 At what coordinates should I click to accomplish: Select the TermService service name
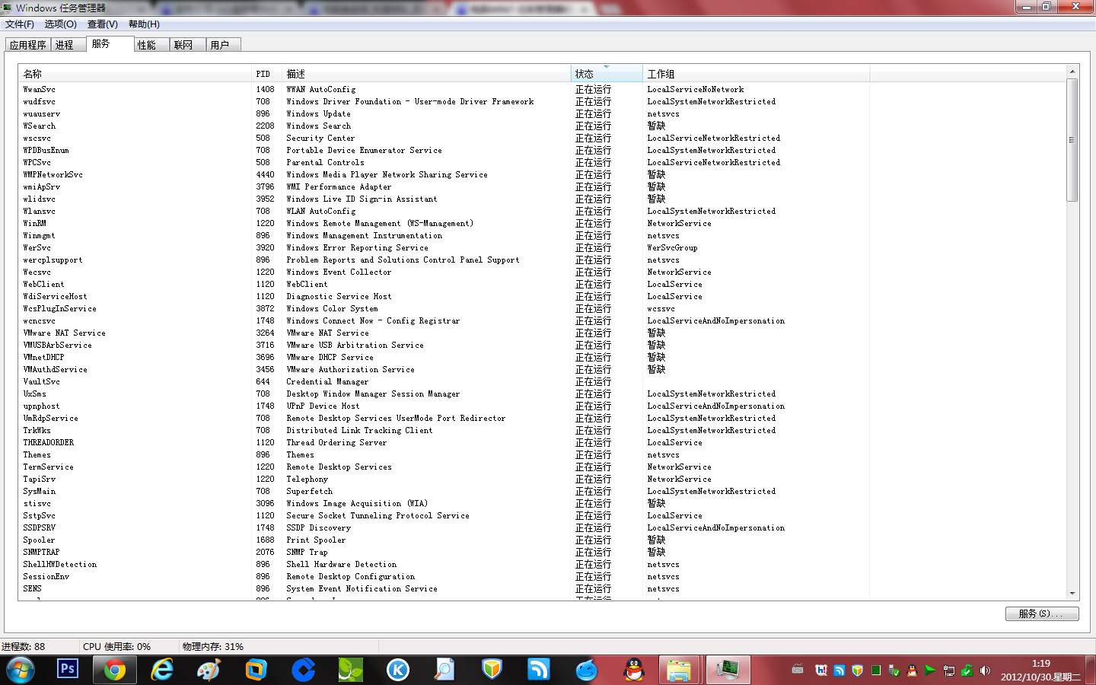coord(48,467)
